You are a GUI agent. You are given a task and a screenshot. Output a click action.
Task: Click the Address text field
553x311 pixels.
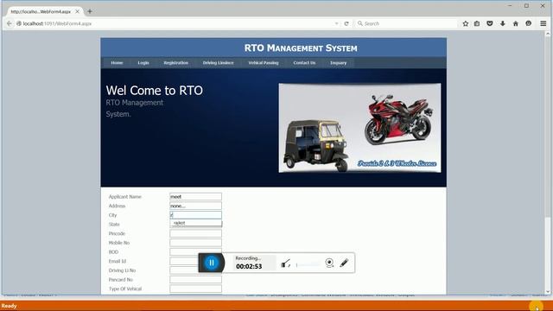(x=195, y=206)
